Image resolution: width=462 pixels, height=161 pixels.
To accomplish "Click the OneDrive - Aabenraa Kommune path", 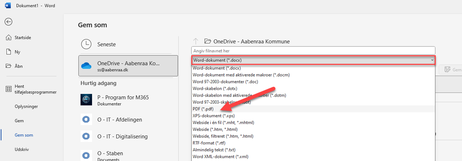I will tap(251, 41).
